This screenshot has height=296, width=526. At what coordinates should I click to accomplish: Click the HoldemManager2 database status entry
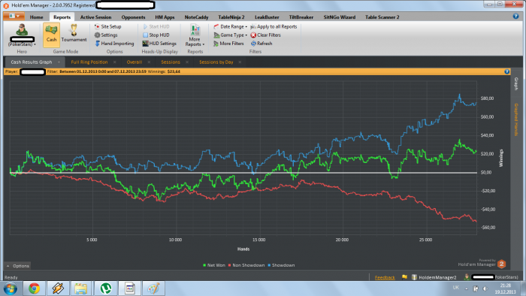tap(434, 277)
